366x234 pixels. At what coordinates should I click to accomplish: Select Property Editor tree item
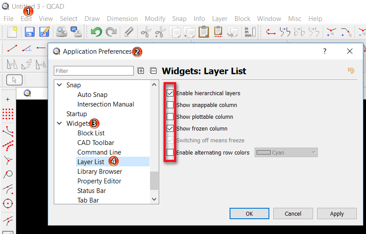pyautogui.click(x=99, y=181)
